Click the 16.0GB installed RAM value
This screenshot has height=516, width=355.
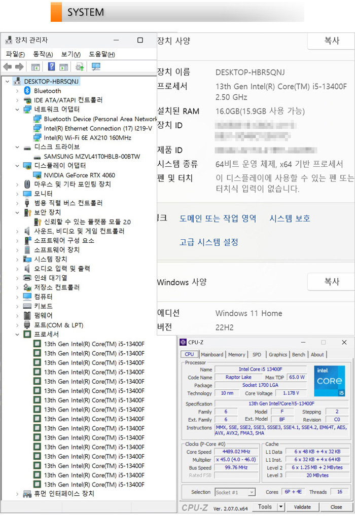pyautogui.click(x=260, y=111)
